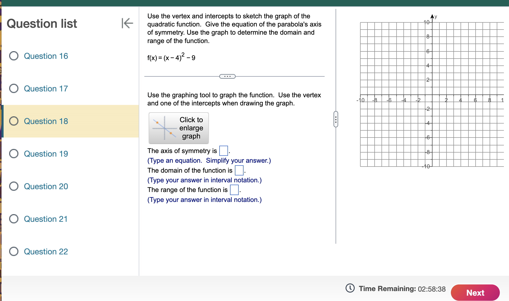Click the 'Click to enlarge graph' tool

(179, 128)
